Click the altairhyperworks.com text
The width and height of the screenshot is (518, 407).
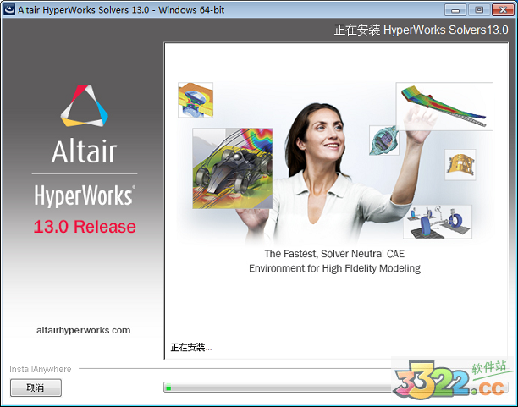coord(84,330)
